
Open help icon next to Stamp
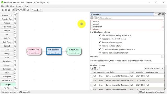[15, 54]
